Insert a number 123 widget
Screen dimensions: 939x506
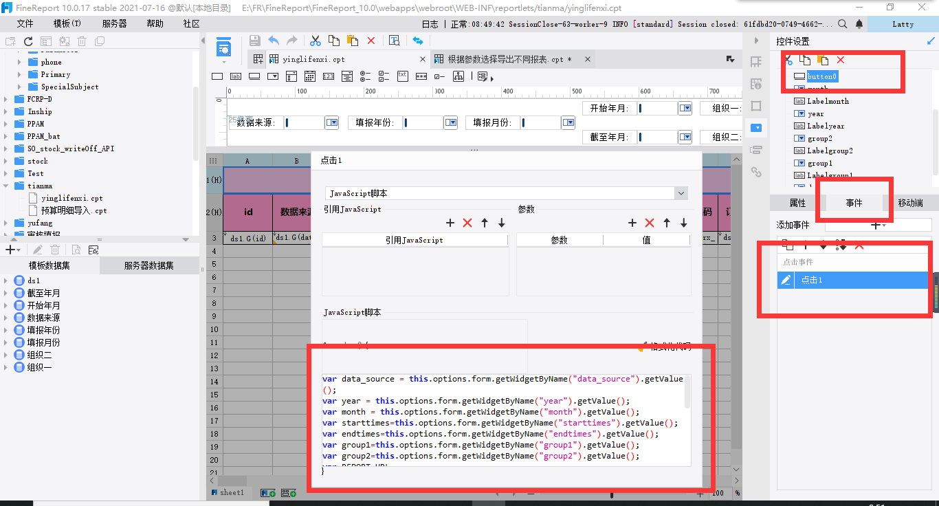(x=329, y=76)
